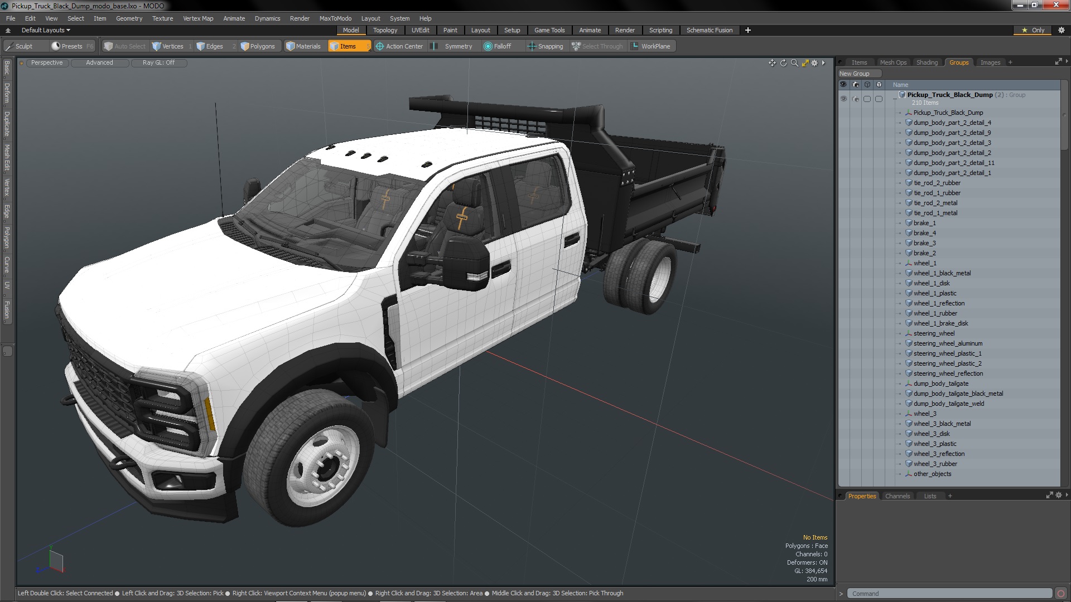Expand the other_objects tree item
1071x602 pixels.
[899, 473]
